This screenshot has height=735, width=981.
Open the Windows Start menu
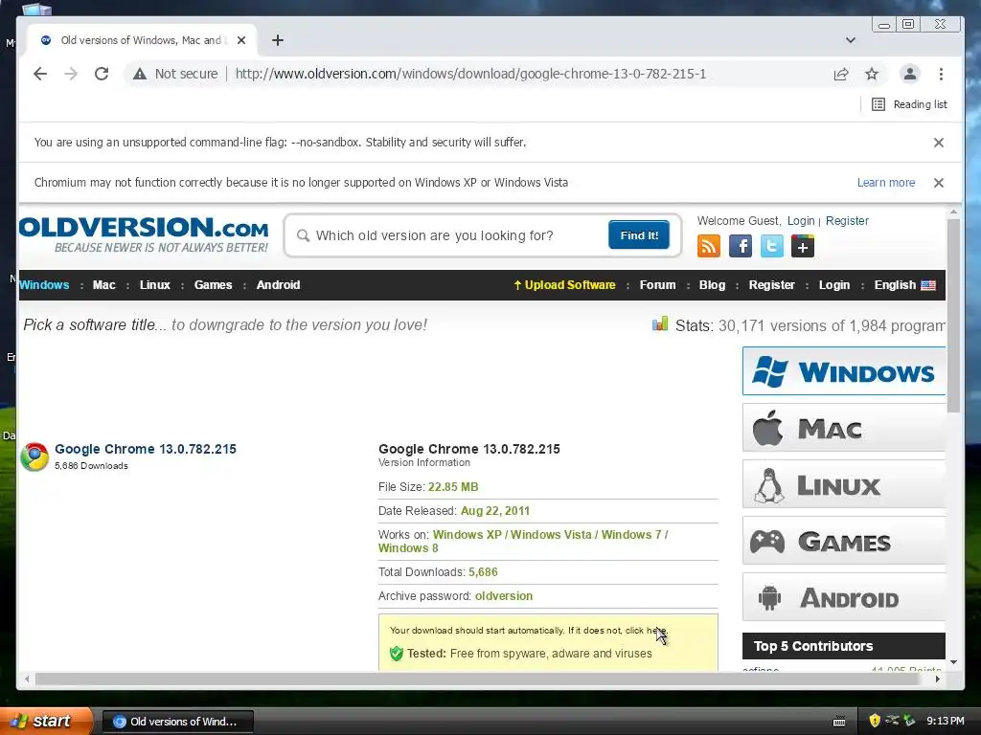point(44,722)
